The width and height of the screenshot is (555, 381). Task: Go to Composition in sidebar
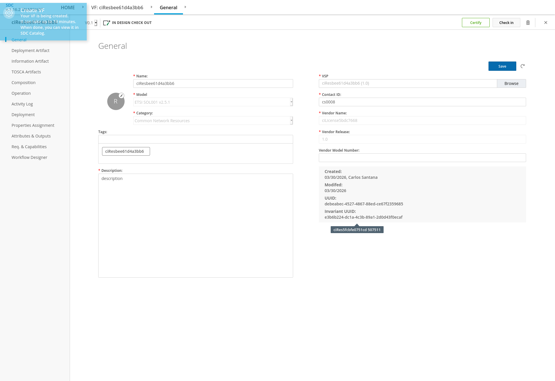(x=23, y=83)
